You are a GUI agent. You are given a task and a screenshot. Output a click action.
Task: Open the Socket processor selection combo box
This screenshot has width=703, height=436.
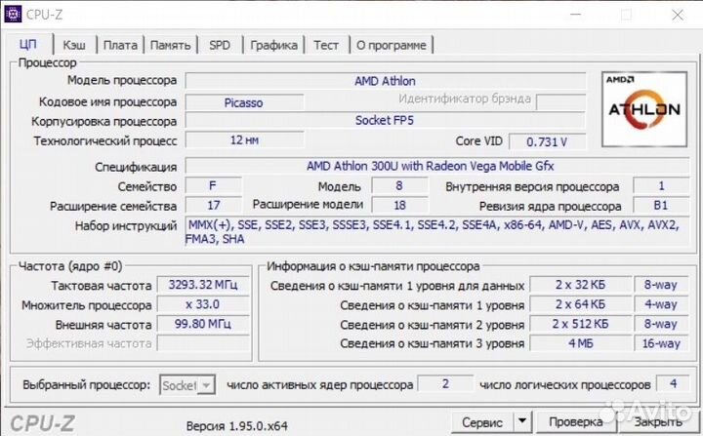[187, 385]
